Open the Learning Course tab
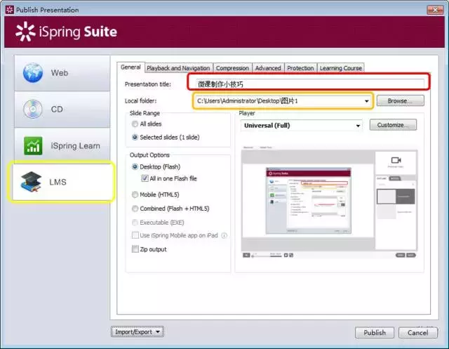Screen dimensions: 449x349 (x=341, y=68)
